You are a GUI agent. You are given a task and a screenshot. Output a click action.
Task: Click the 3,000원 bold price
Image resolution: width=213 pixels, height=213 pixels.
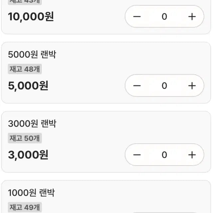(28, 155)
